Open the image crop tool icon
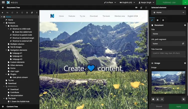This screenshot has height=109, width=188. [x=183, y=99]
